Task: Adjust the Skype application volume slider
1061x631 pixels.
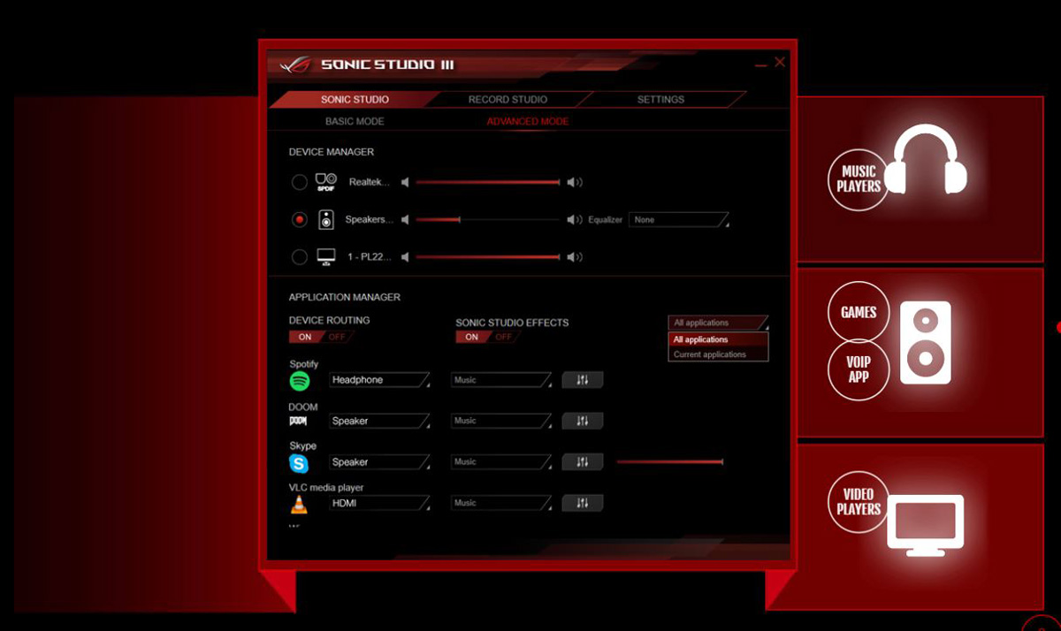Action: pyautogui.click(x=670, y=461)
